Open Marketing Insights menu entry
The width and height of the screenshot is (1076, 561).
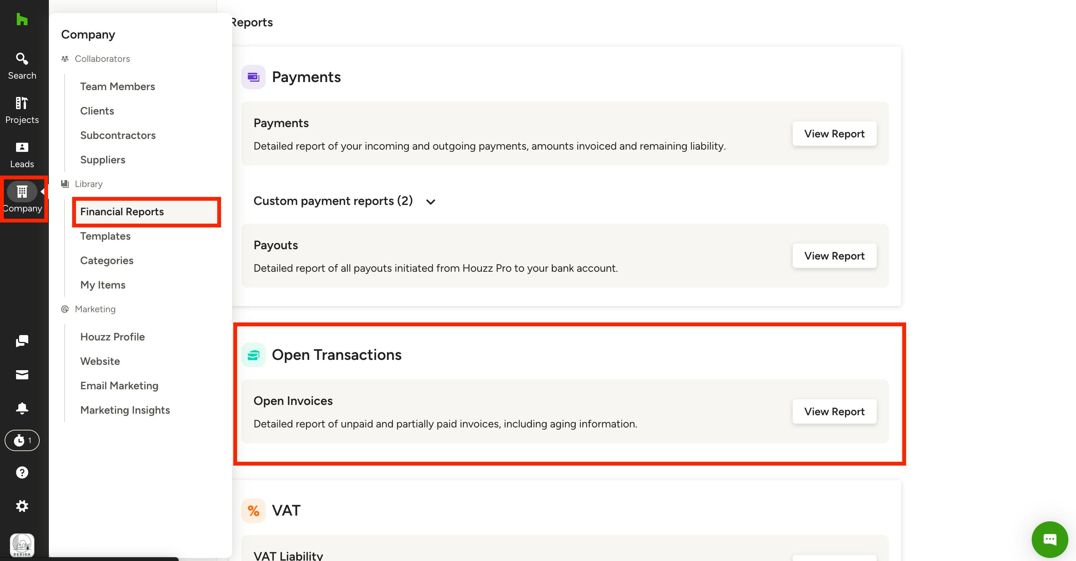[125, 410]
